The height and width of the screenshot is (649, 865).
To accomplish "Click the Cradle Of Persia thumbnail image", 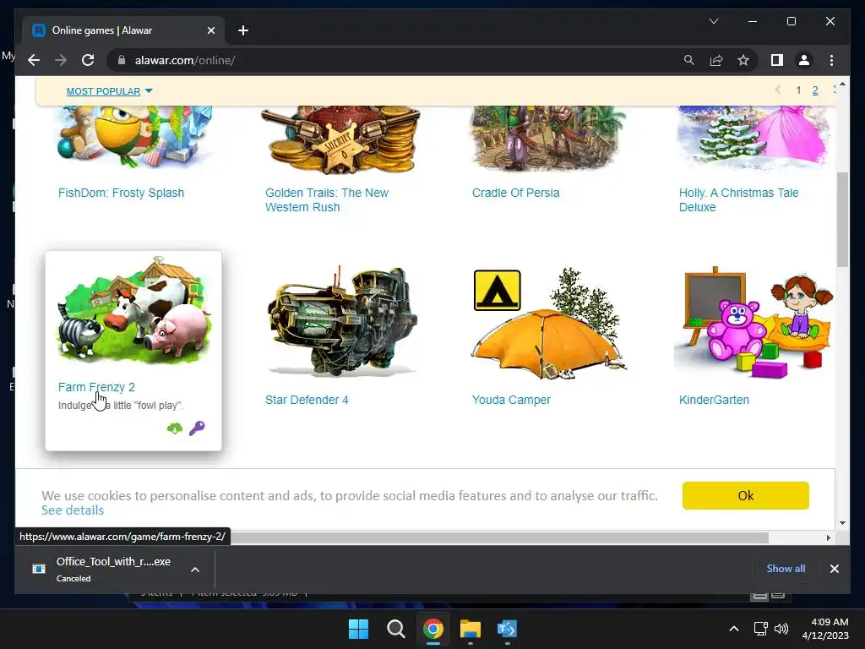I will [x=547, y=138].
